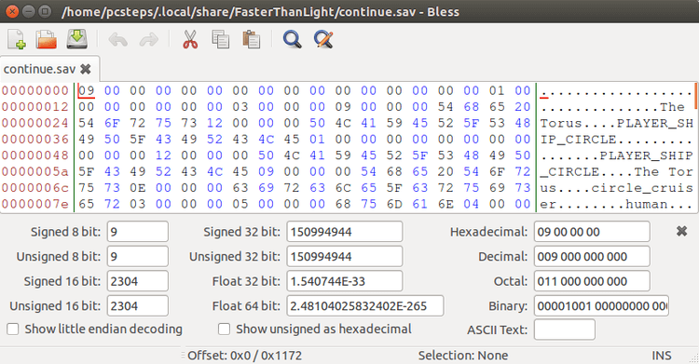
Task: Open Find and Replace icon
Action: point(323,39)
